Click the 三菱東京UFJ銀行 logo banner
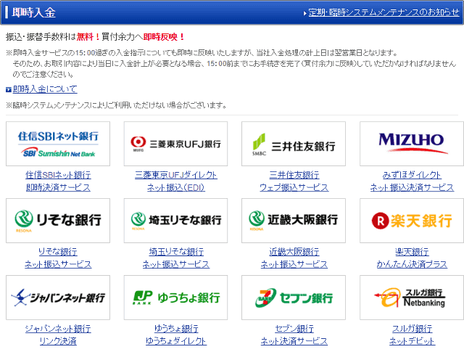 point(175,144)
